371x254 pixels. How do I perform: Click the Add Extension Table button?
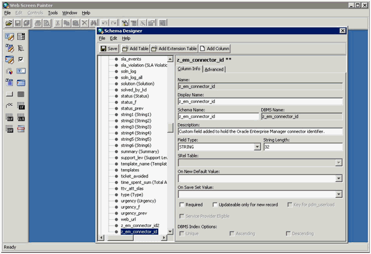[174, 48]
